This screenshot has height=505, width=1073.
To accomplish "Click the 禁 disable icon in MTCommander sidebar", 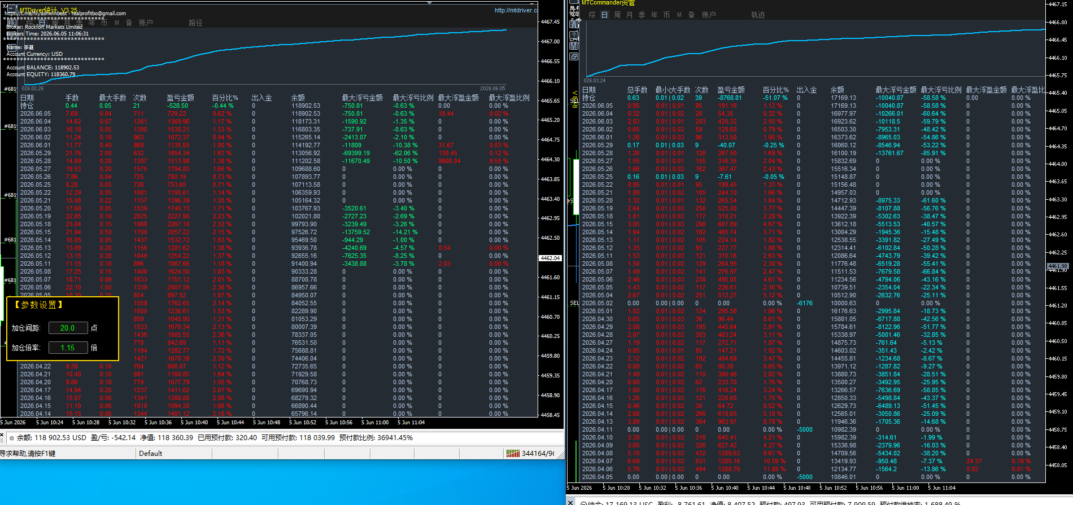I will [x=574, y=46].
